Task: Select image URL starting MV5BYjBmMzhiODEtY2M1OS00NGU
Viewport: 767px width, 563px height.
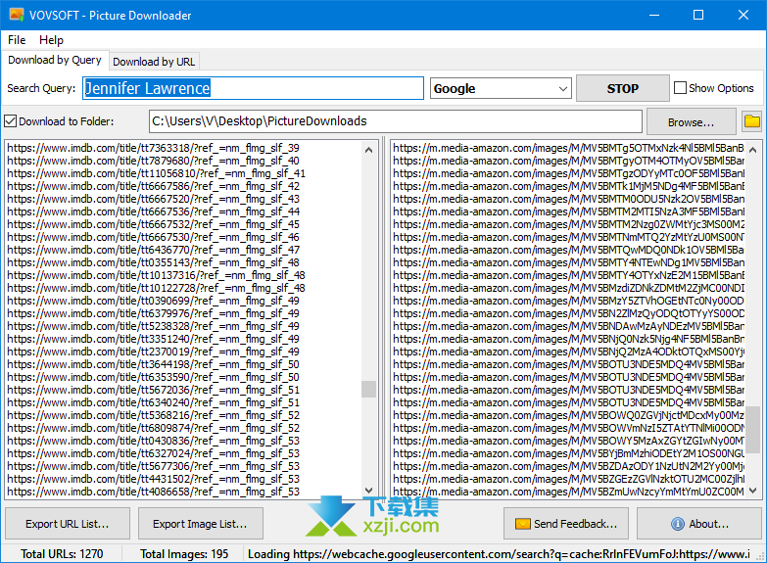Action: tap(568, 453)
